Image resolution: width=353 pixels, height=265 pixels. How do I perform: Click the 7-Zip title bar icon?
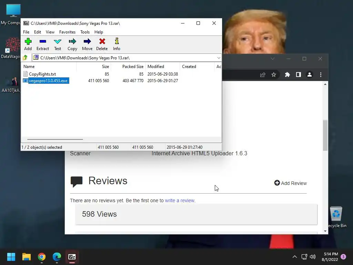26,23
